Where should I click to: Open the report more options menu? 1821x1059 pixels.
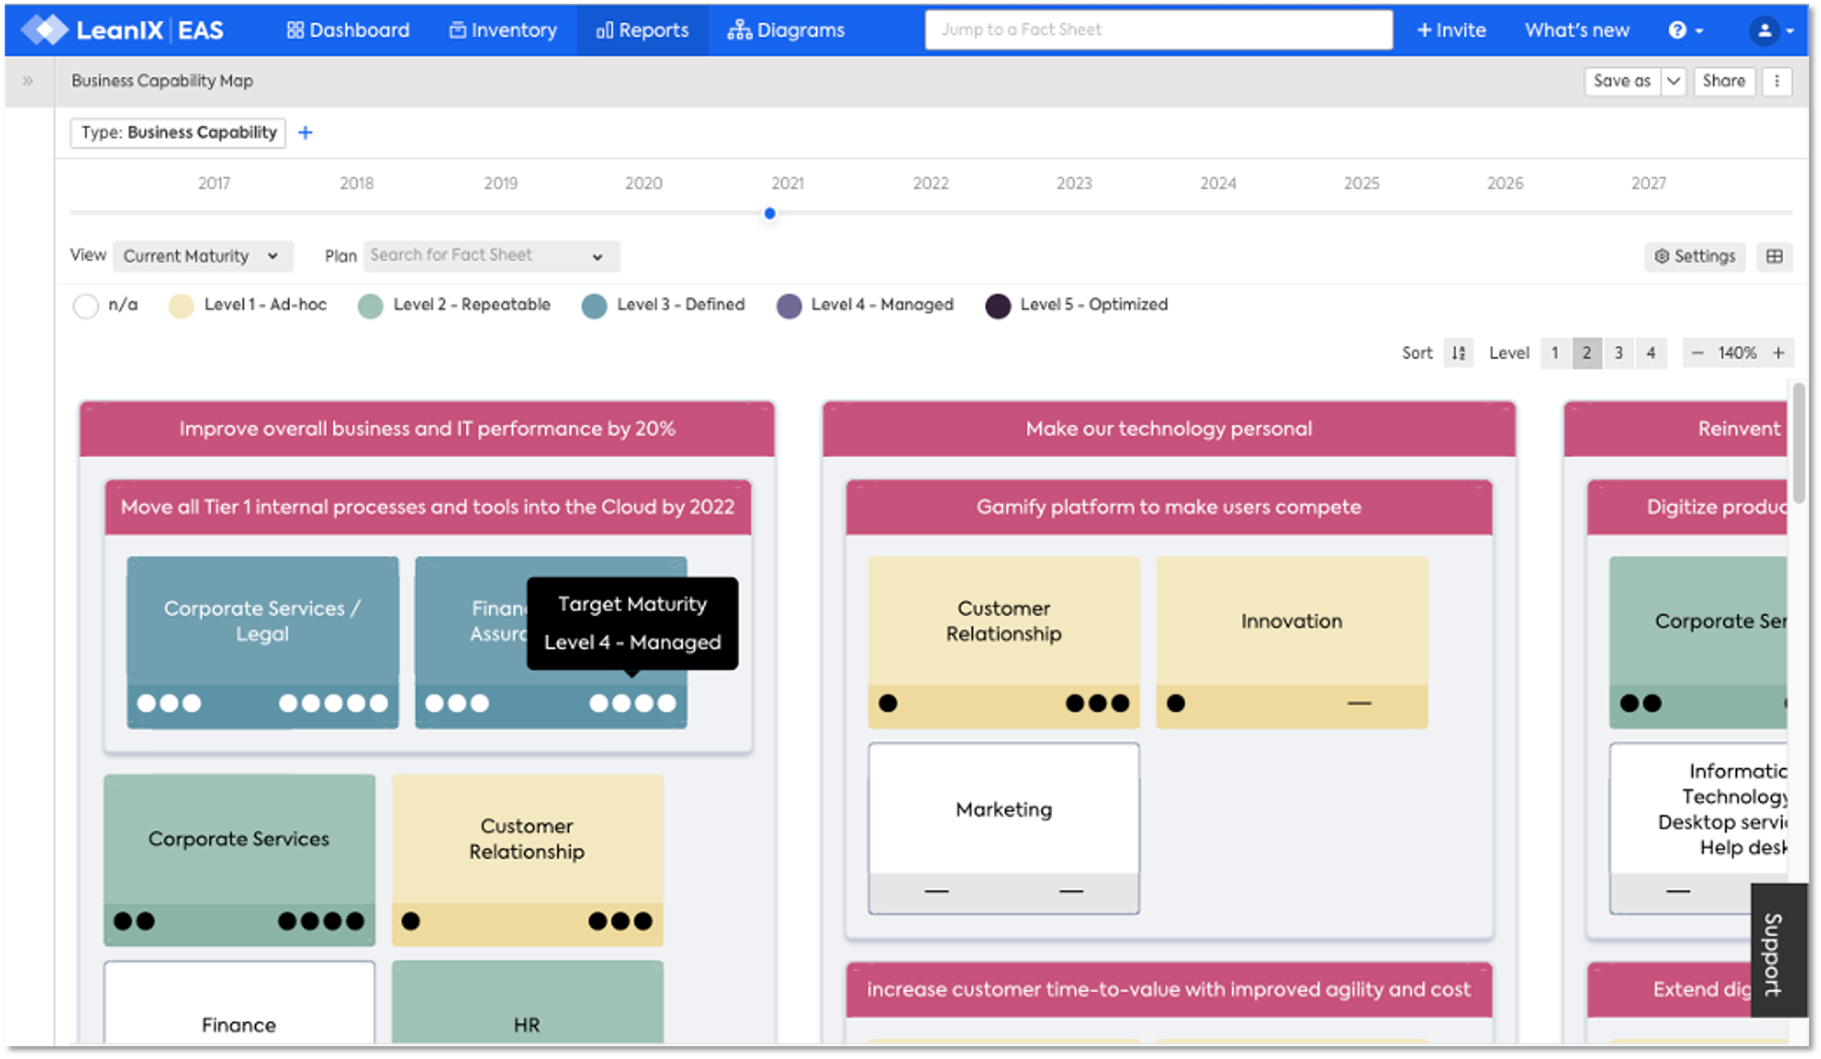point(1777,81)
